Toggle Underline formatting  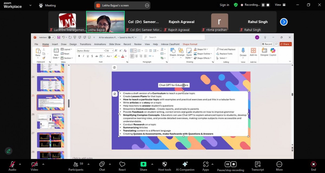click(88, 56)
